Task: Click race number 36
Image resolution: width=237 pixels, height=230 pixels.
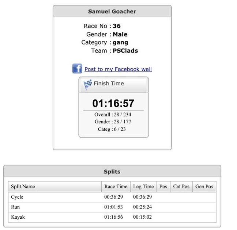Action: pos(117,26)
